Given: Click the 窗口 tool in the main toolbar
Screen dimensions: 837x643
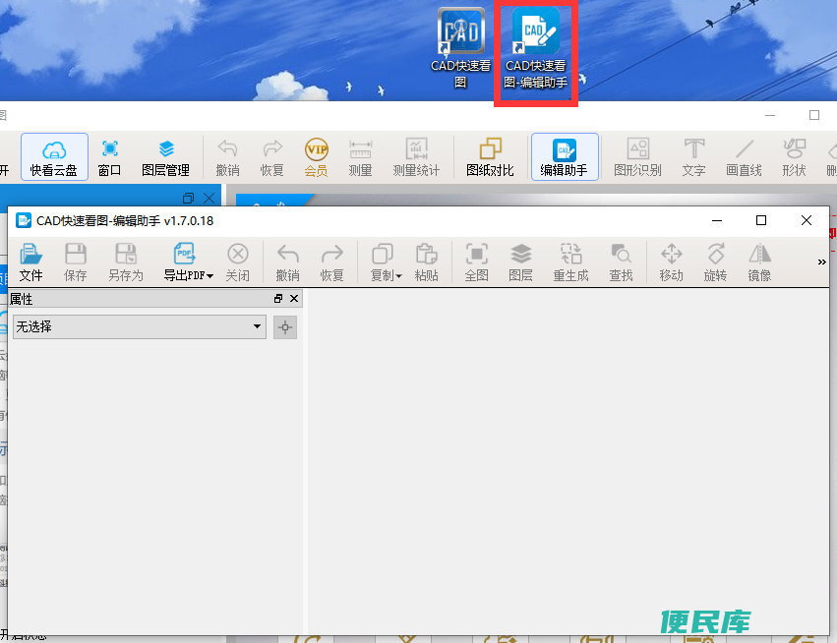Looking at the screenshot, I should (x=109, y=157).
